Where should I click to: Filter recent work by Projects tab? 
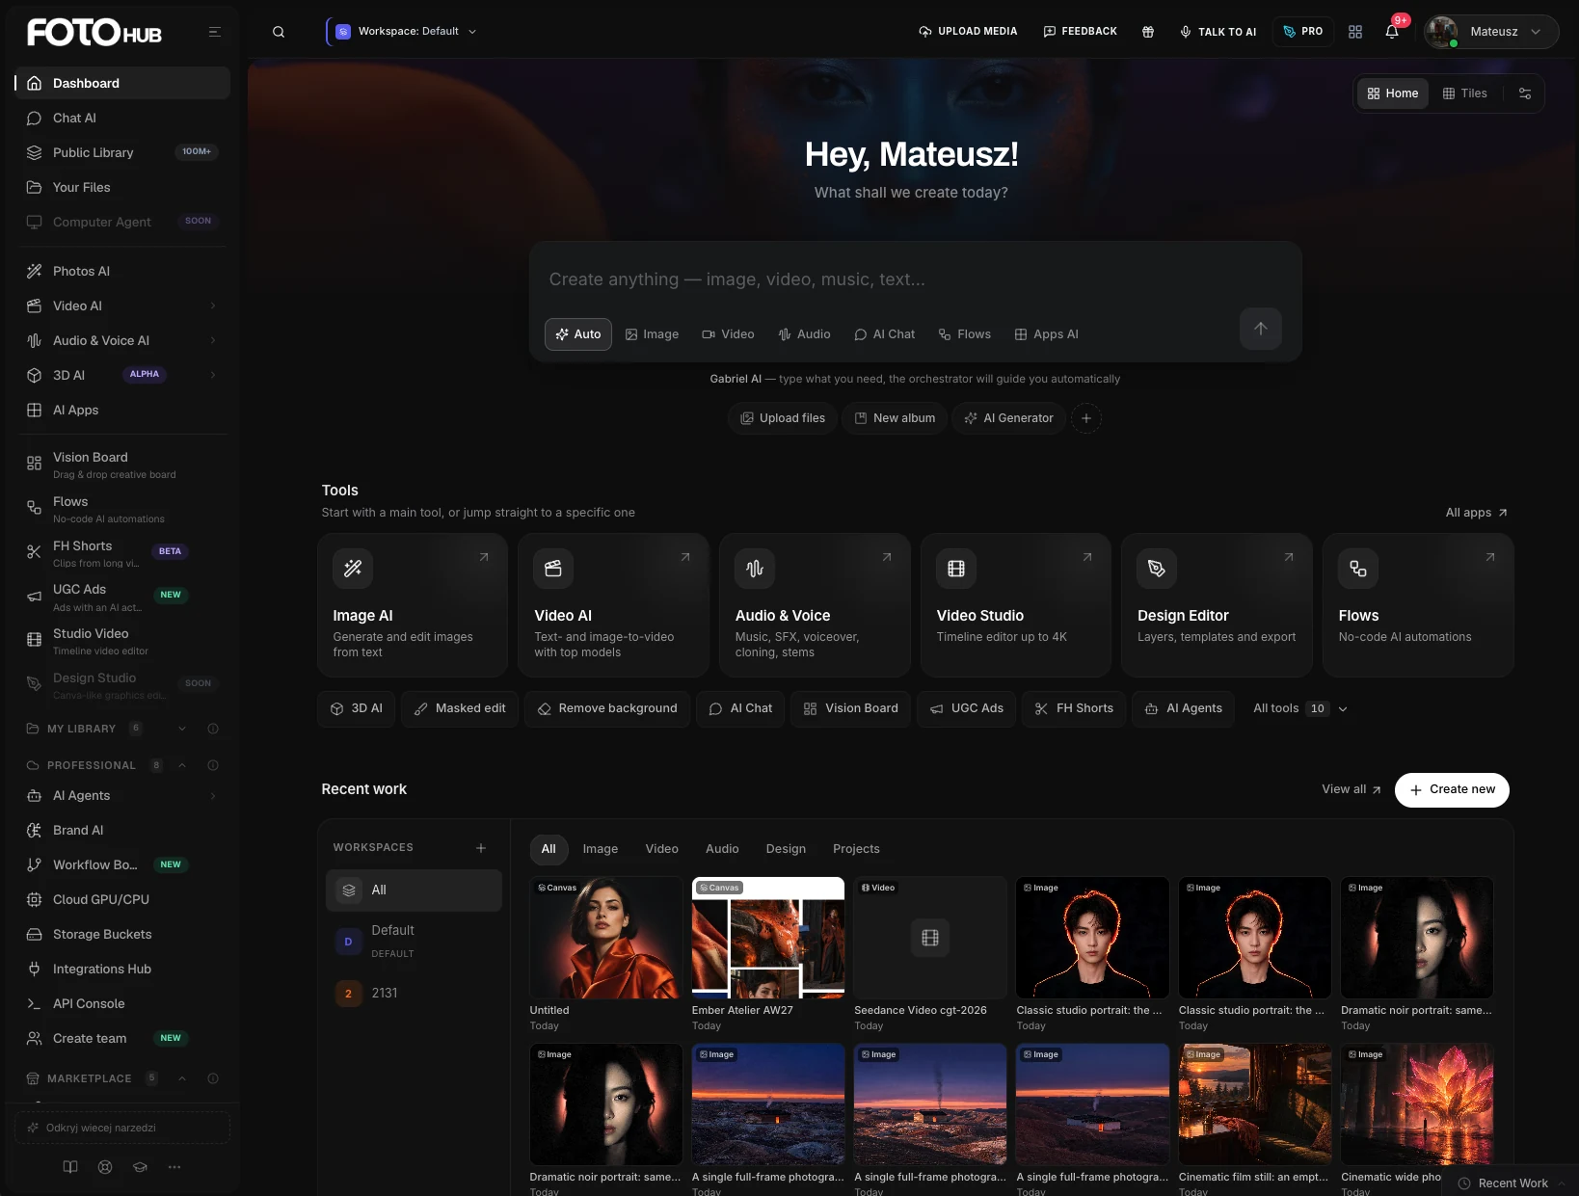pyautogui.click(x=856, y=849)
